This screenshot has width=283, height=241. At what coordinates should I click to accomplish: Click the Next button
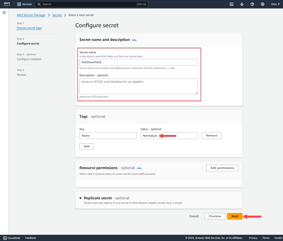tap(235, 216)
